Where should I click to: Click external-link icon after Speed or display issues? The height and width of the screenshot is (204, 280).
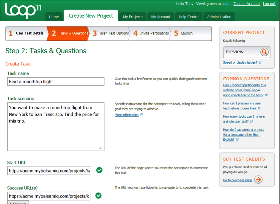(260, 62)
